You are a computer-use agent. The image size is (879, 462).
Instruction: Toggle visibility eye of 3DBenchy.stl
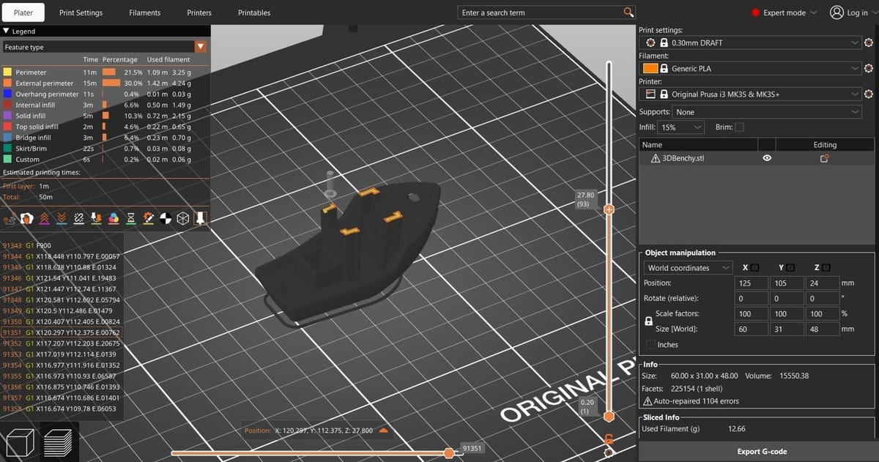pyautogui.click(x=766, y=158)
